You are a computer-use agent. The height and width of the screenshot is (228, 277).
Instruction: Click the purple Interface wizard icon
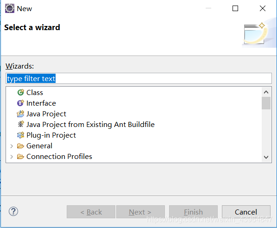pos(20,103)
